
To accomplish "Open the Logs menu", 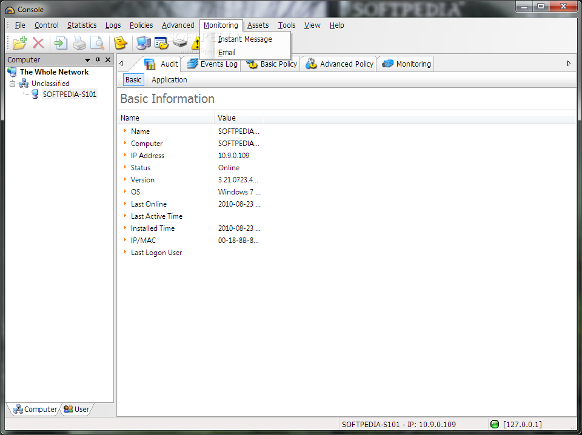I will tap(113, 25).
